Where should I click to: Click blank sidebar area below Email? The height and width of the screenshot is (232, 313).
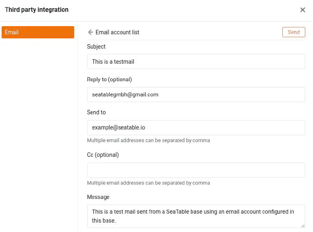pyautogui.click(x=39, y=123)
